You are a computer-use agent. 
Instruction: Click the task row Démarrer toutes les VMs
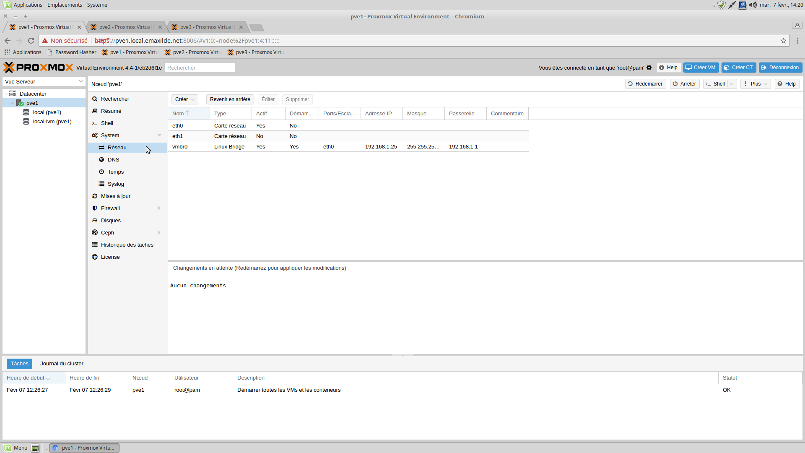402,390
